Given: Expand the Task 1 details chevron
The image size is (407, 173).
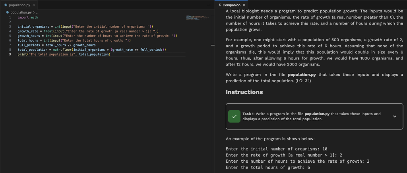Looking at the screenshot, I should point(394,116).
